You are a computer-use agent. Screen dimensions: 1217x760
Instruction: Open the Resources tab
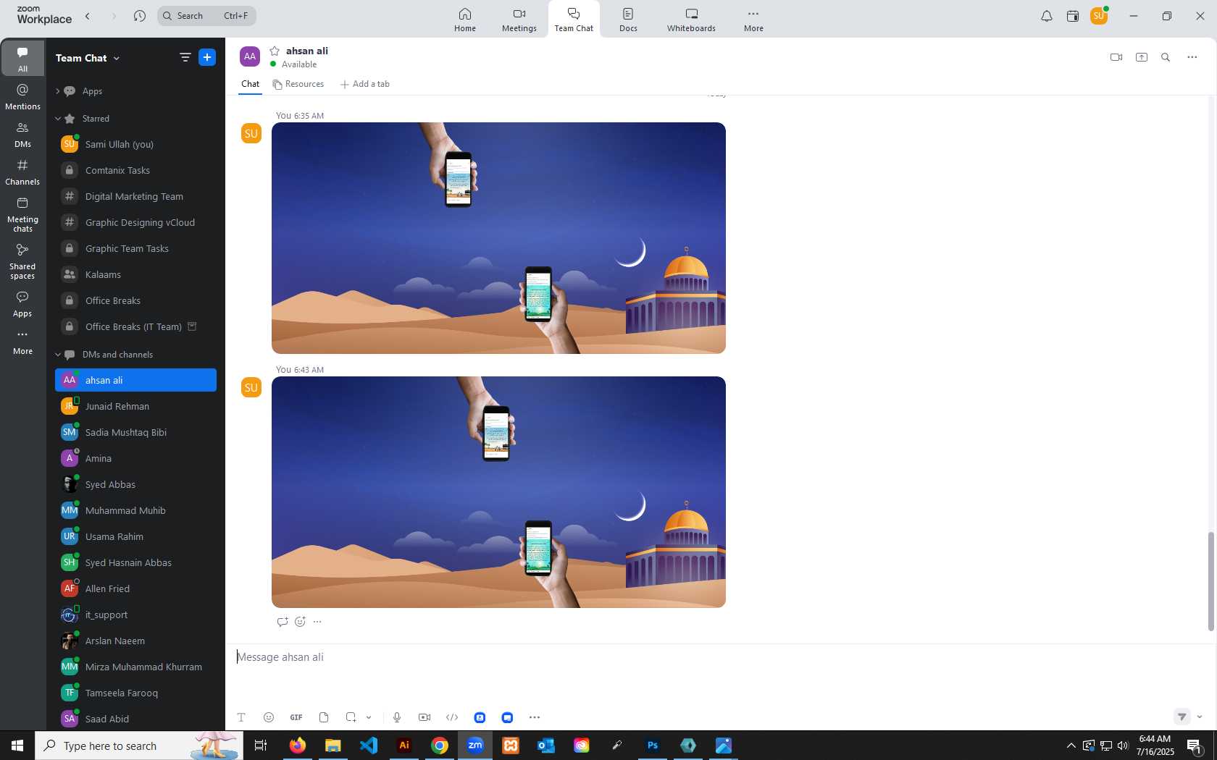pos(298,84)
